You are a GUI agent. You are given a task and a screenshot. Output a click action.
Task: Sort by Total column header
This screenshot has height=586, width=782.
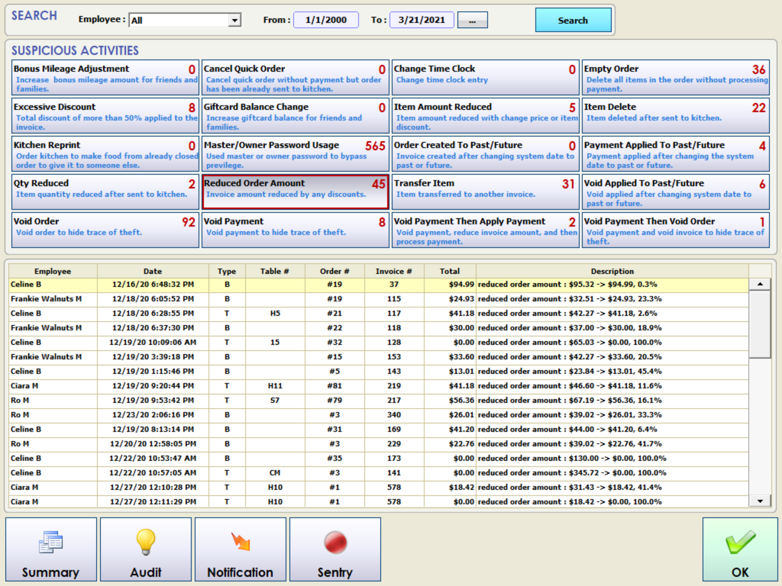click(450, 271)
